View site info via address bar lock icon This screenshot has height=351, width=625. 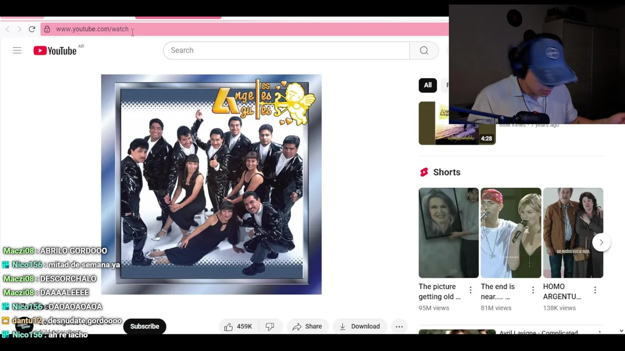[x=47, y=29]
